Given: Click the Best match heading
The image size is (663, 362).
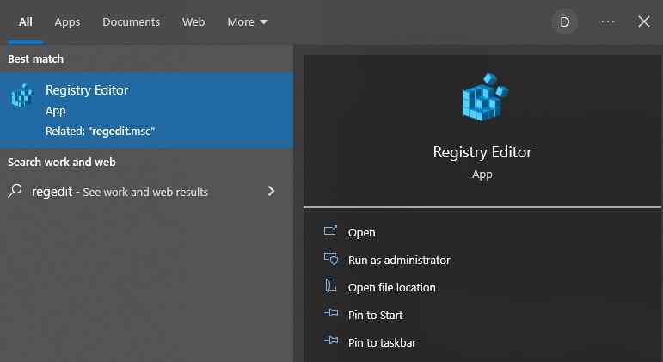Looking at the screenshot, I should pos(35,58).
